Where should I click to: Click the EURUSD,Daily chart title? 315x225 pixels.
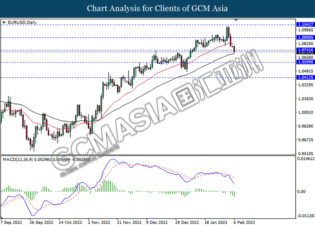(22, 22)
